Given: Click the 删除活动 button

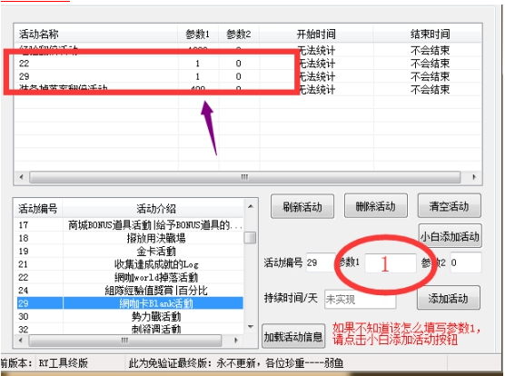Looking at the screenshot, I should [375, 206].
